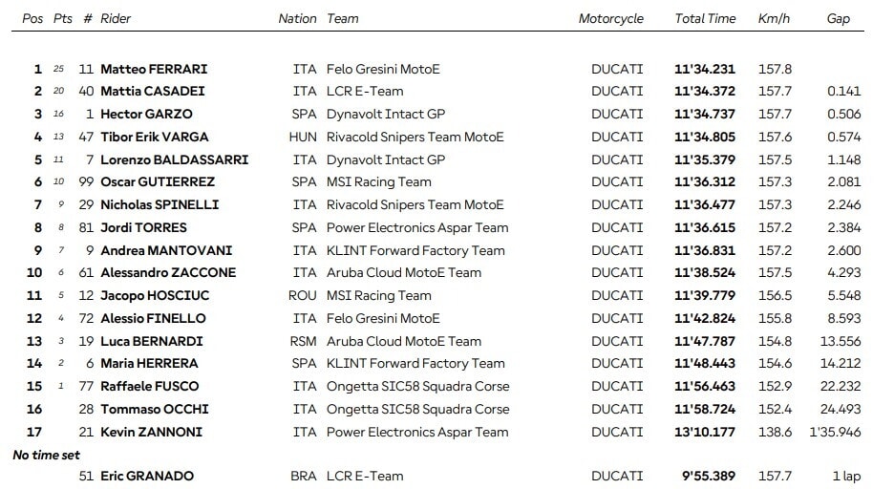This screenshot has height=489, width=894.
Task: Click the Gap column header
Action: 839,18
